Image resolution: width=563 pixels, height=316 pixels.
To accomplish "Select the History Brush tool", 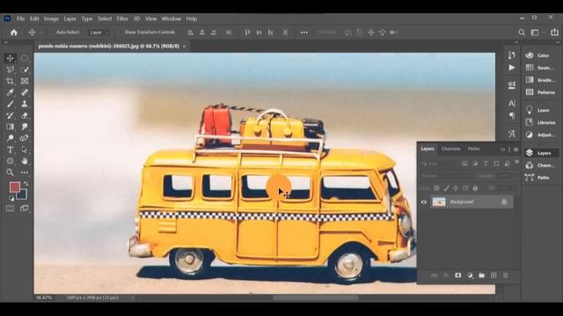I will pos(10,115).
